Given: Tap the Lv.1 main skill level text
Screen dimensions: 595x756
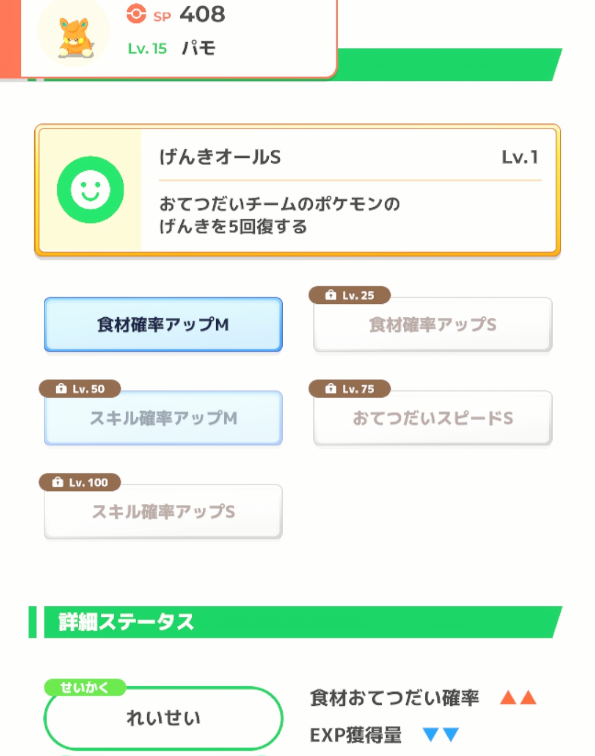Looking at the screenshot, I should click(x=520, y=157).
